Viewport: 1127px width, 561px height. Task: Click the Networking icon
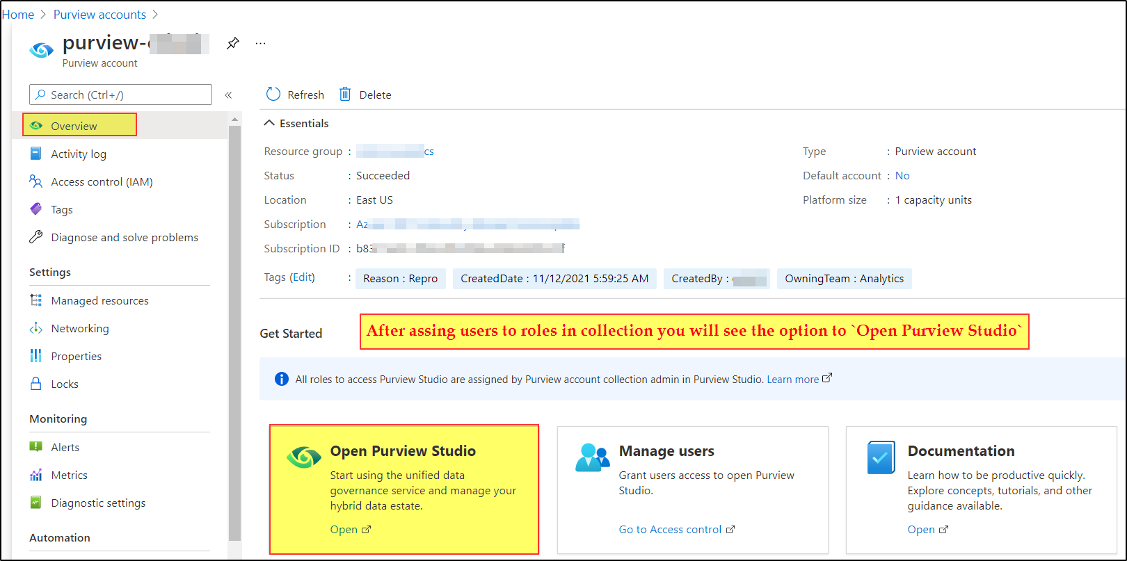36,328
